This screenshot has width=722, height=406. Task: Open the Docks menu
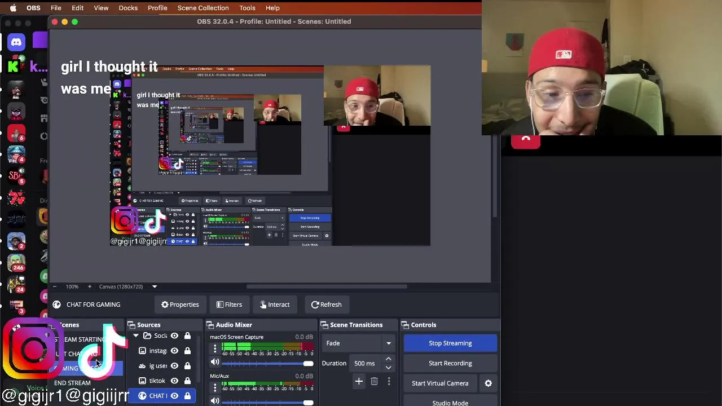(x=128, y=8)
